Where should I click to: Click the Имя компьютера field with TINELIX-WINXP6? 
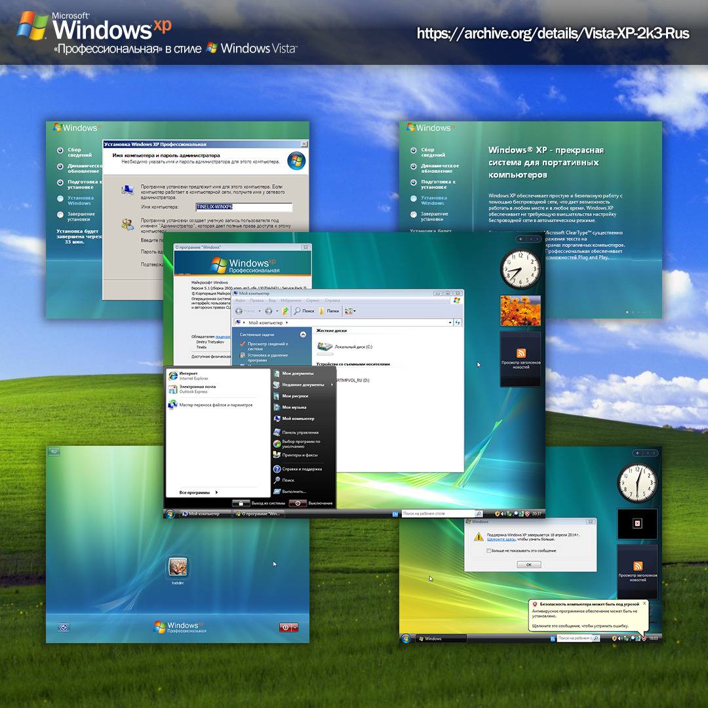pyautogui.click(x=244, y=206)
